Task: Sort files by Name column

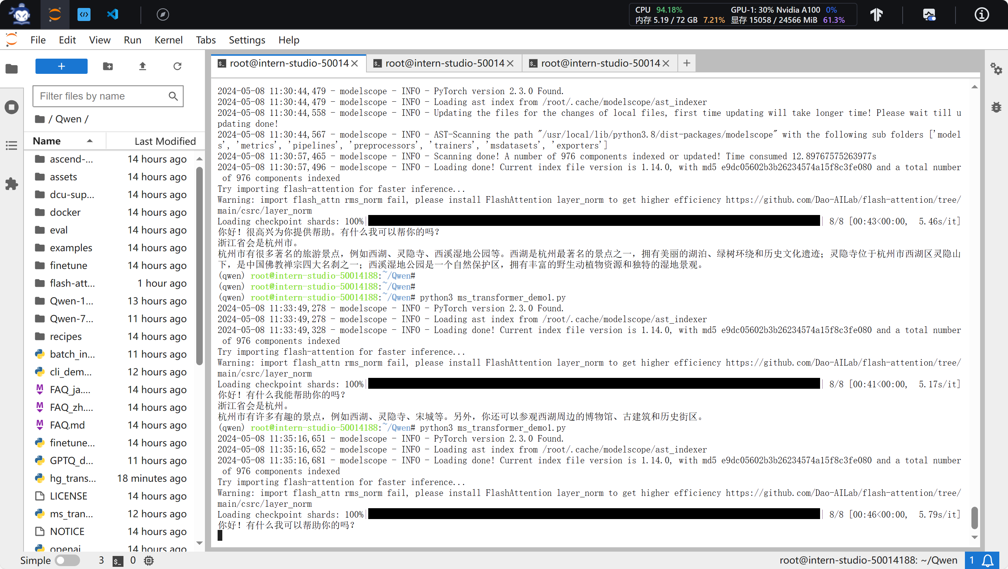Action: 64,141
